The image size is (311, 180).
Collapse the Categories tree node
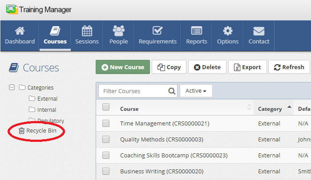coord(12,88)
